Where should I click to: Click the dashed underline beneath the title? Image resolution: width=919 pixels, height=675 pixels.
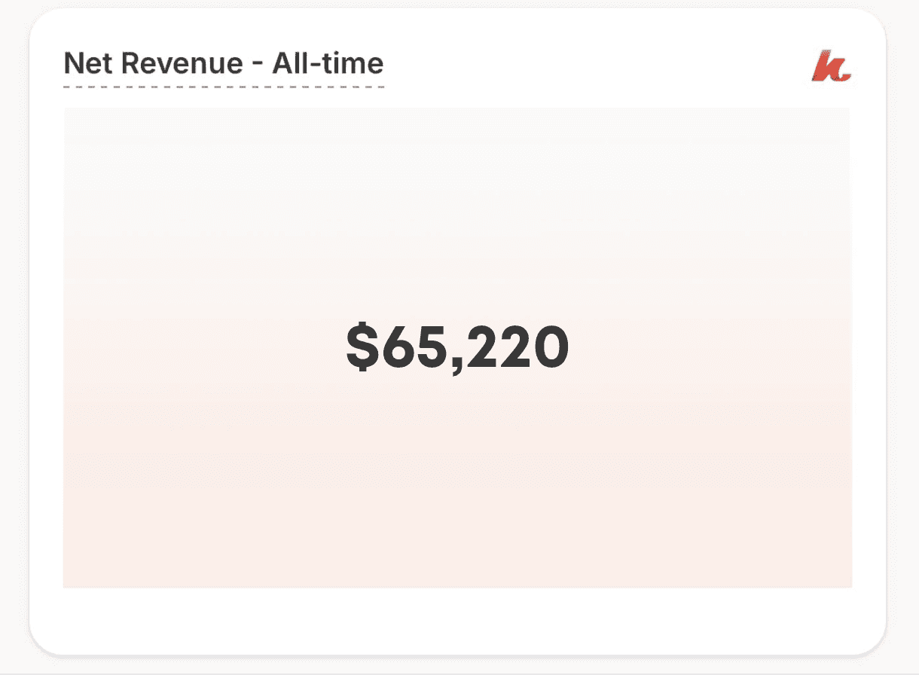coord(224,87)
